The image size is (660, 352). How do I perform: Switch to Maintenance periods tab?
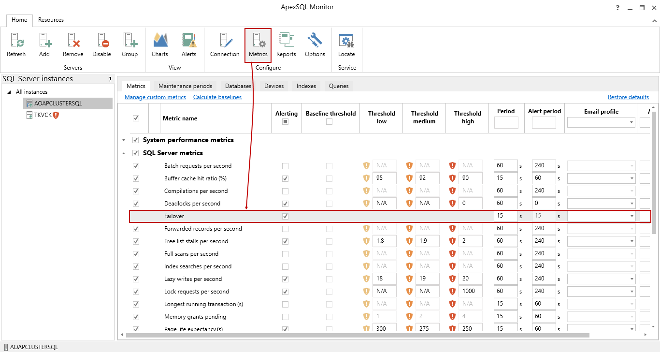[x=185, y=86]
